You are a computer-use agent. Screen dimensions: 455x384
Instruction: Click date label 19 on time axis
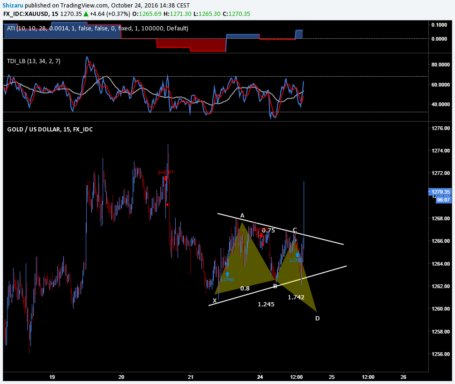tap(52, 377)
